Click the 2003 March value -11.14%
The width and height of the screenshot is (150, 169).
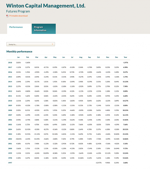(37, 134)
